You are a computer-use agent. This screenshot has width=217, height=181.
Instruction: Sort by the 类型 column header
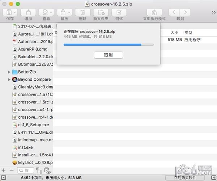188,33
